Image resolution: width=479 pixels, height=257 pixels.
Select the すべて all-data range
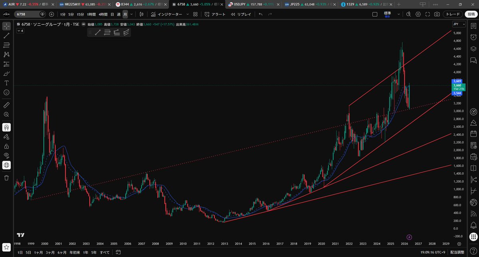105,252
